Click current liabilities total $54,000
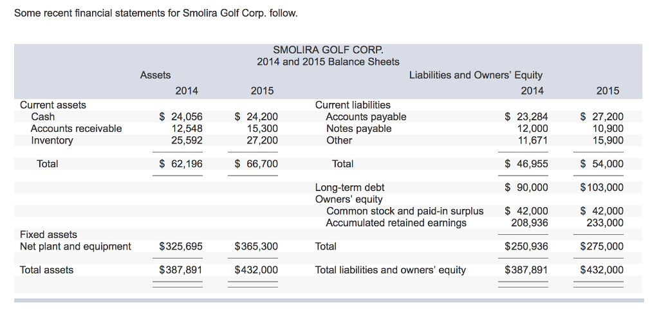Screen dimensions: 659x319 [x=602, y=164]
